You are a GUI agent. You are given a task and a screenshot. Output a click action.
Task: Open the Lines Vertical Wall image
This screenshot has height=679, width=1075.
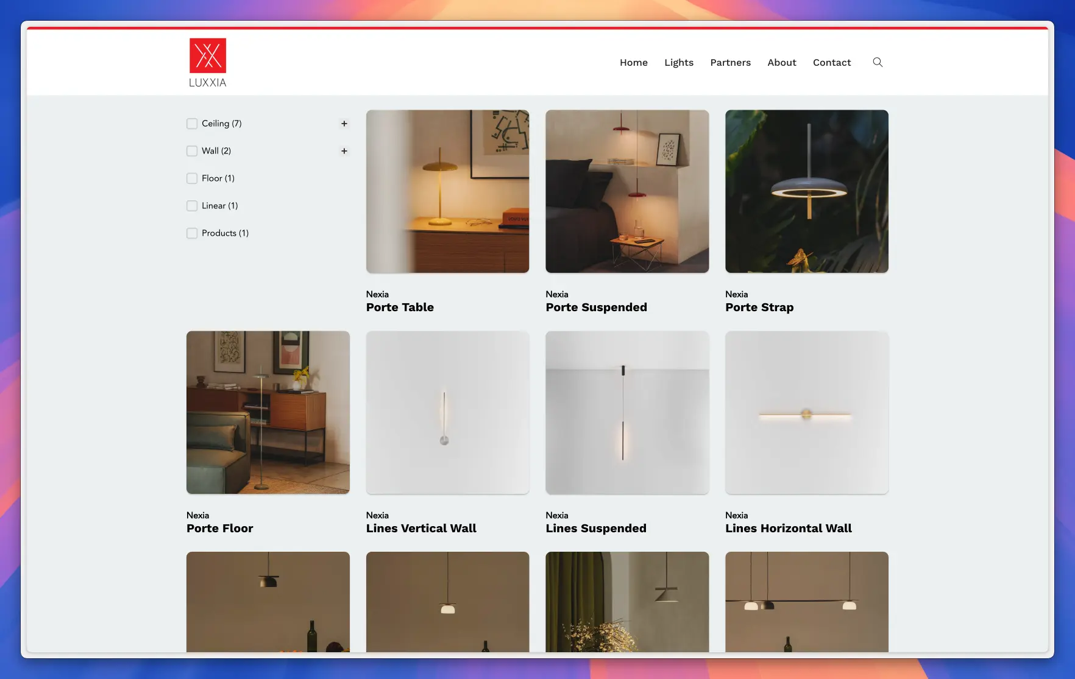(x=447, y=412)
